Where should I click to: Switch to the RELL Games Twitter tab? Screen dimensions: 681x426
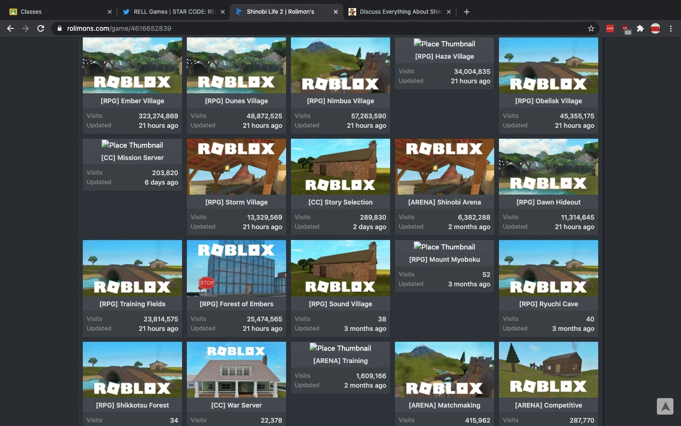(173, 12)
